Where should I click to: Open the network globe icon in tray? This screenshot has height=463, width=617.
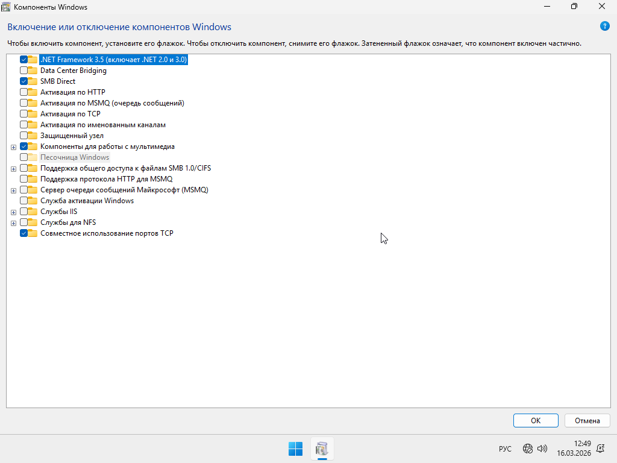pyautogui.click(x=528, y=449)
